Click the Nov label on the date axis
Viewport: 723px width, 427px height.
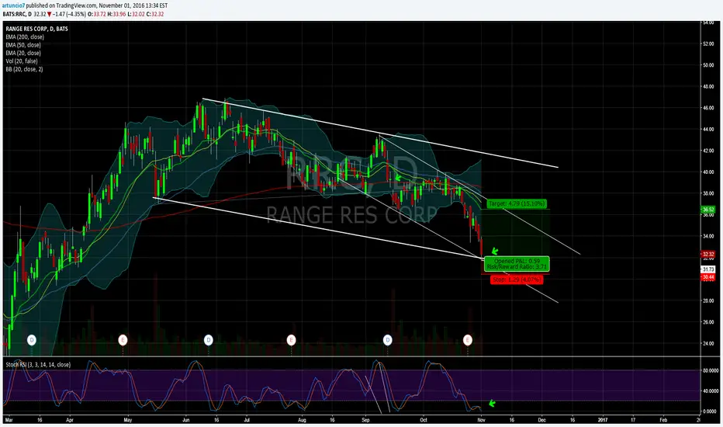click(482, 420)
